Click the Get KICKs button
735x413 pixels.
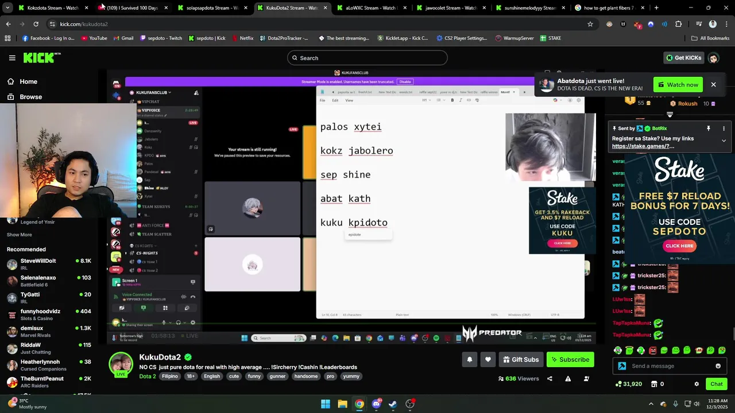coord(683,58)
